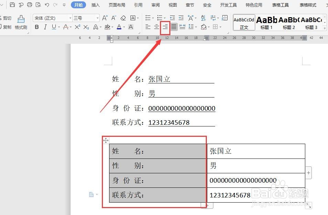
Task: Click the sort A-Z icon
Action: [x=203, y=18]
